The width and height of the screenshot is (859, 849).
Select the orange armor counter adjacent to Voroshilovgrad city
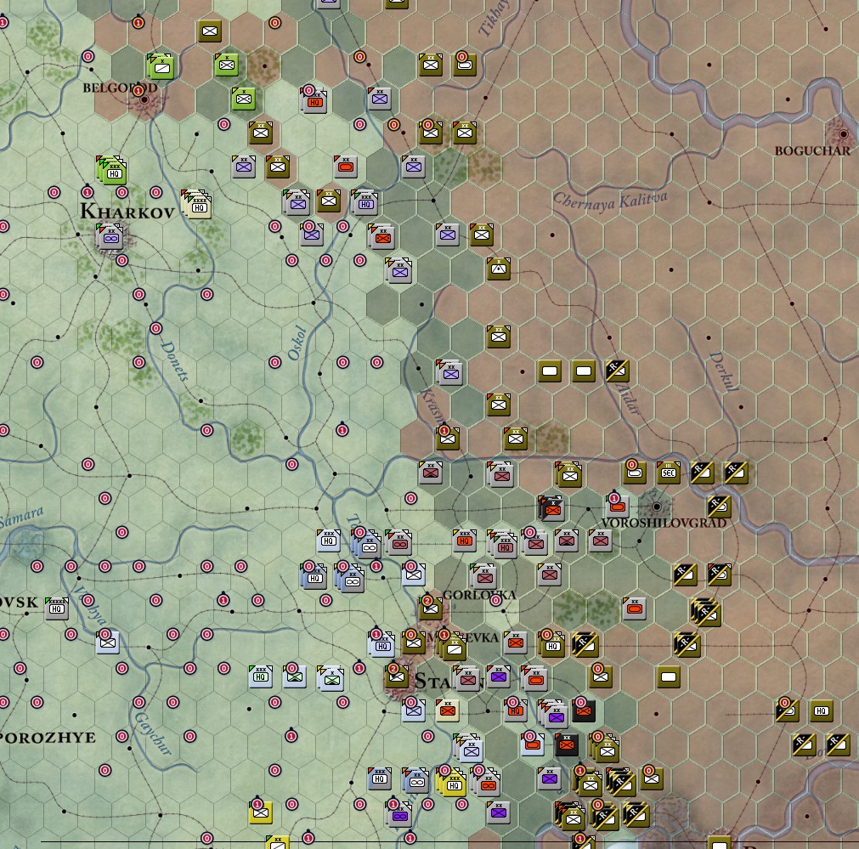click(x=618, y=506)
